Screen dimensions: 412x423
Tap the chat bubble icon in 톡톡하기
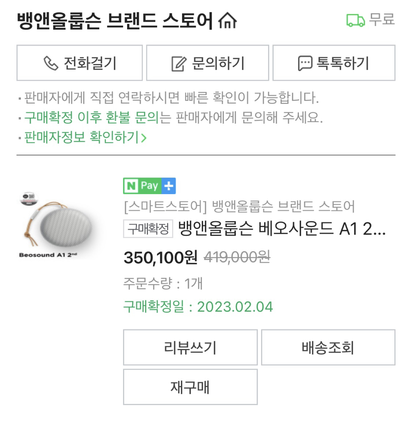305,63
